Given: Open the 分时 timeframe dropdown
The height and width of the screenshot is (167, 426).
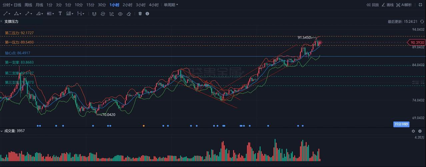Looking at the screenshot, I should coord(7,5).
